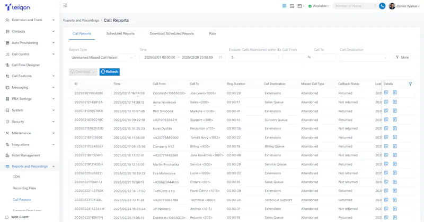Expand the Maintenance sidebar menu
The image size is (424, 222).
pos(30,133)
